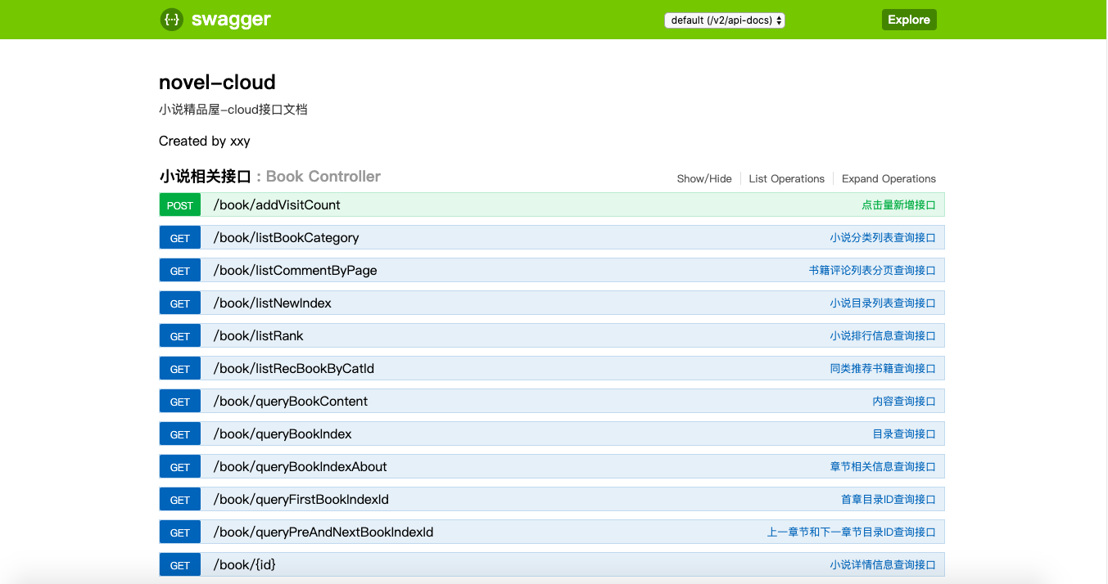Expand the /book/listRecBookByCatId endpoint row

552,368
